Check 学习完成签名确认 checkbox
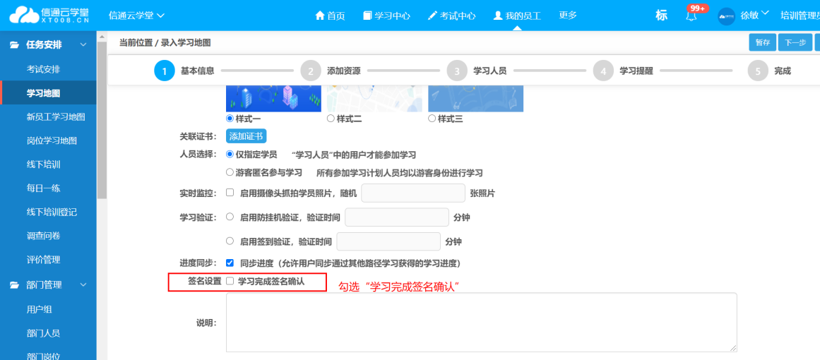 coord(230,280)
